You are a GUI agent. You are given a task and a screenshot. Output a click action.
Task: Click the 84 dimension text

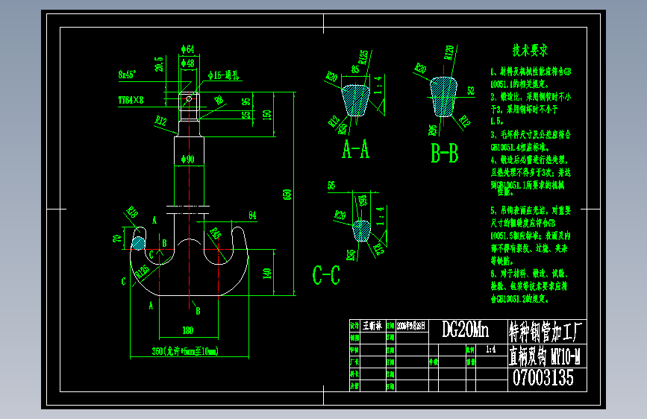tap(252, 215)
